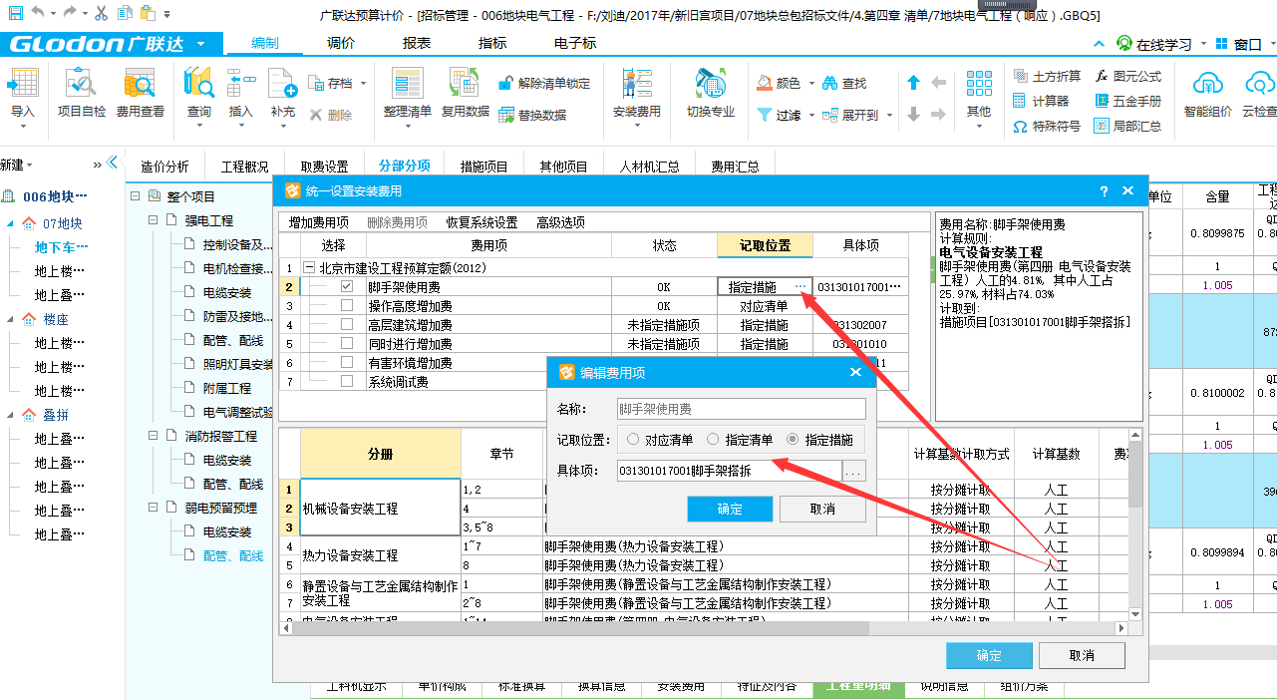
Task: Collapse the 楼座 project node
Action: (11, 319)
